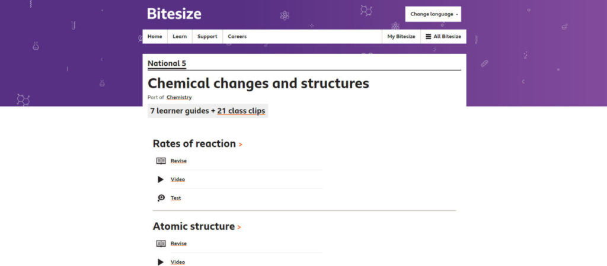This screenshot has height=266, width=607.
Task: Open the Chemistry subject link
Action: pos(179,97)
